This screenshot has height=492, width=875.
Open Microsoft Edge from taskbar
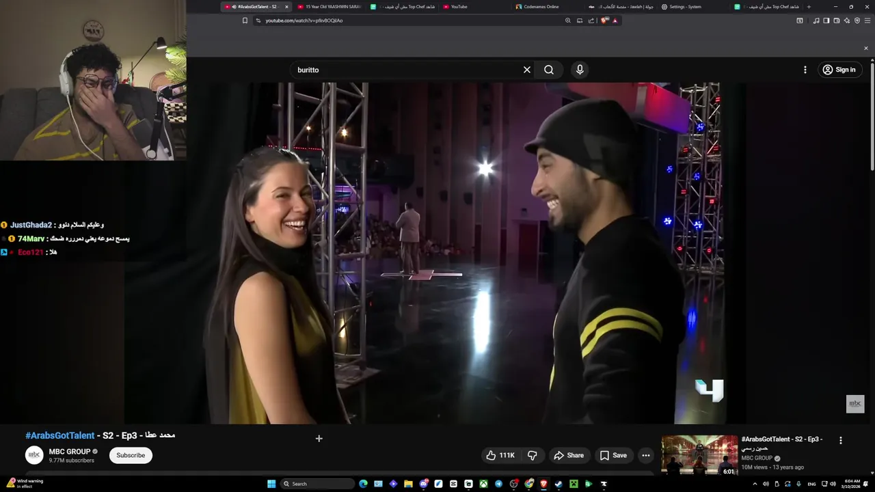363,484
